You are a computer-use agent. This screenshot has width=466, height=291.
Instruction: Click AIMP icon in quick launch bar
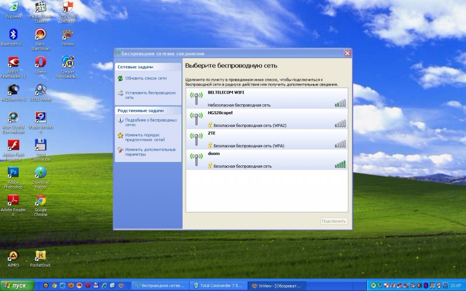tap(46, 285)
